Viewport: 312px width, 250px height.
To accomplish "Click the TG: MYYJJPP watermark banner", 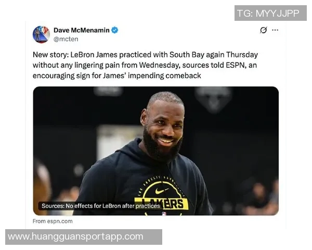I will pyautogui.click(x=270, y=13).
